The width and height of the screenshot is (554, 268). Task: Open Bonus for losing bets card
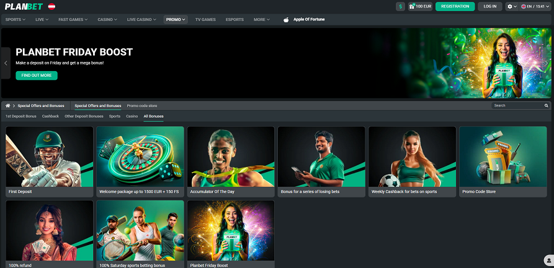click(321, 162)
